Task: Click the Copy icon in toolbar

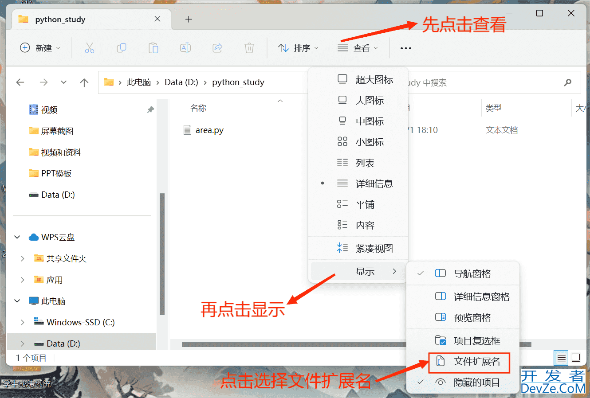Action: (122, 48)
